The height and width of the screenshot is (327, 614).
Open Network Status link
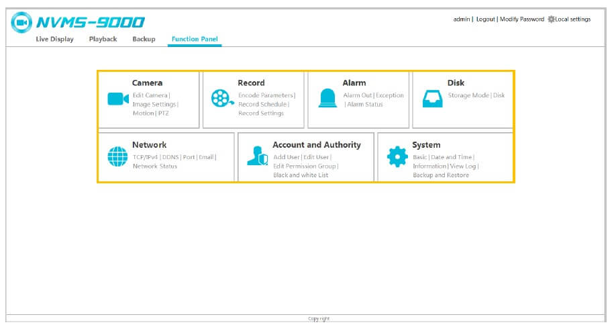(155, 166)
